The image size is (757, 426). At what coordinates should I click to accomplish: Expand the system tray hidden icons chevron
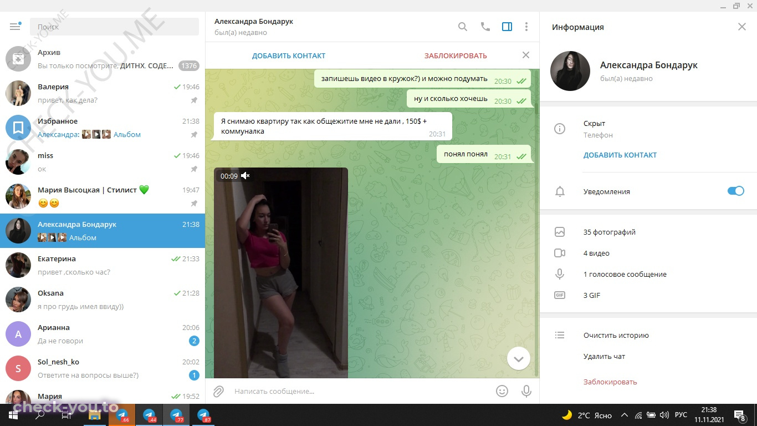pos(625,415)
